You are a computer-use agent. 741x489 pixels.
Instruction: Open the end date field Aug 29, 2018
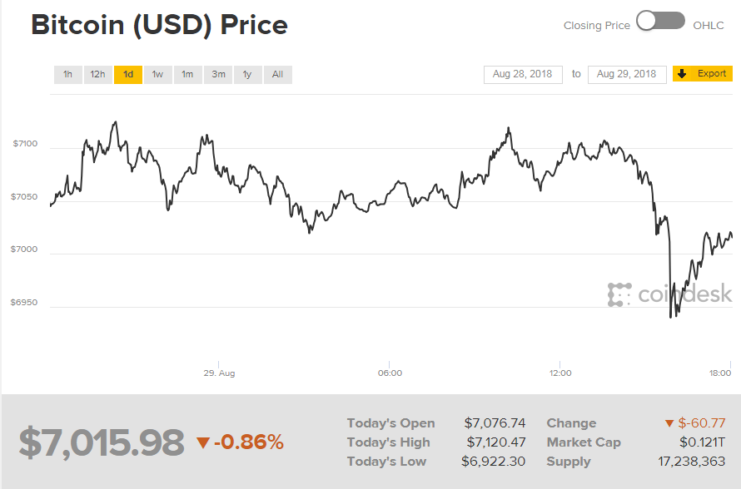(x=625, y=73)
